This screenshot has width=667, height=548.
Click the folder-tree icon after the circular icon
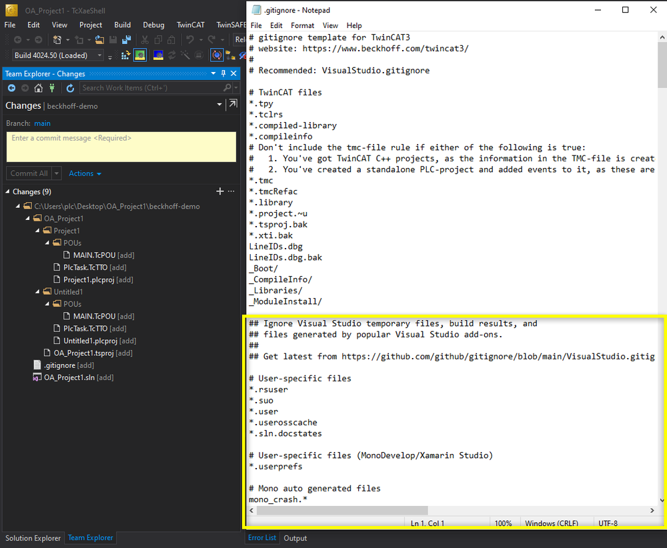click(231, 55)
